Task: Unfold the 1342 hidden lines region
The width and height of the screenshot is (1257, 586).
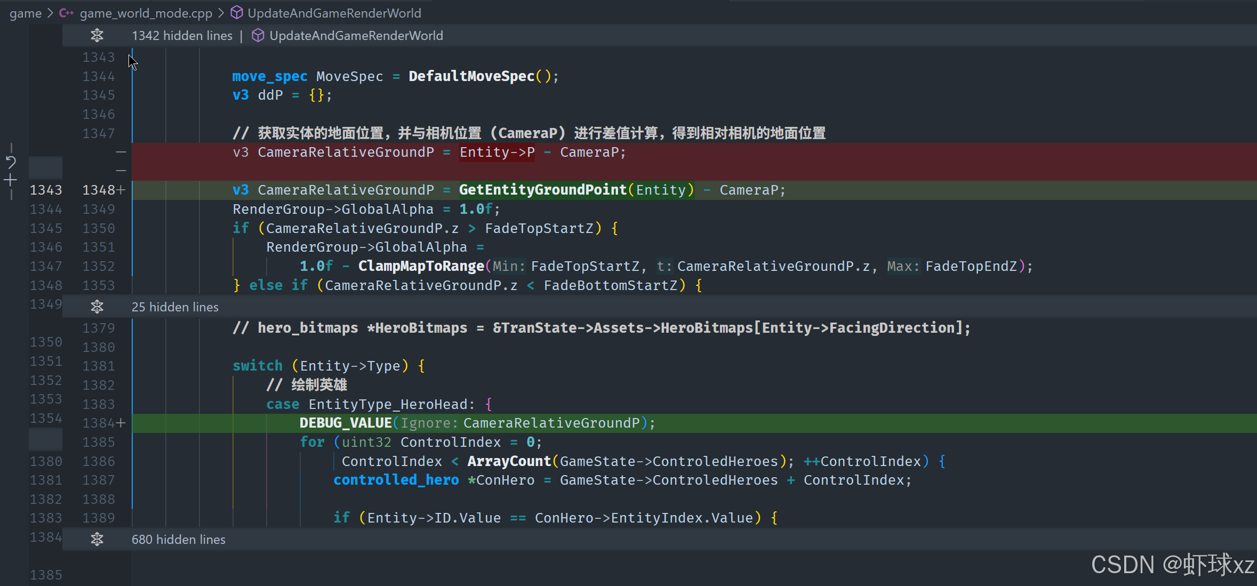Action: point(97,36)
